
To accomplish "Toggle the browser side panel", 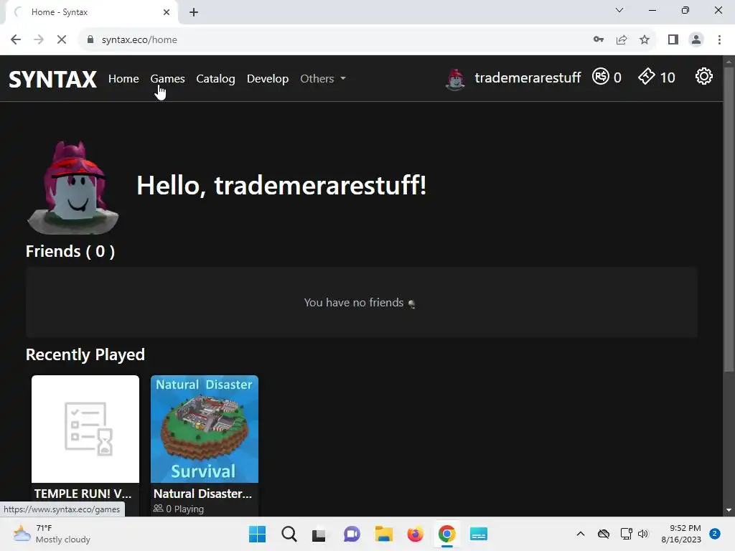I will click(x=673, y=40).
